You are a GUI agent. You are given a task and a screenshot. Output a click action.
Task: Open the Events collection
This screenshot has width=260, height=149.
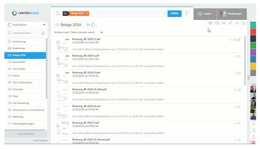pos(25,76)
